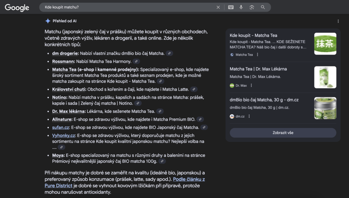Click the 'Matcha Tea (e-shop i kamenné prodejny):' label
The image size is (349, 198).
96,70
